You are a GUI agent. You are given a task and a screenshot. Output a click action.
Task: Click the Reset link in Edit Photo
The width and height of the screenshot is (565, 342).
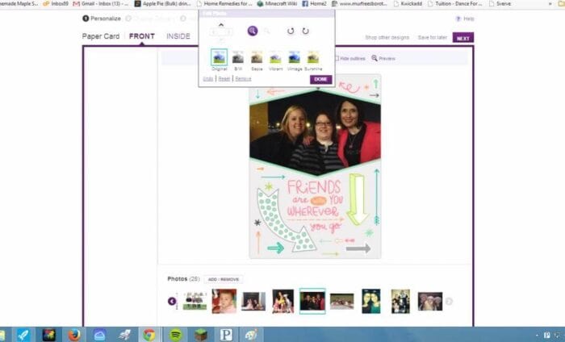[224, 78]
